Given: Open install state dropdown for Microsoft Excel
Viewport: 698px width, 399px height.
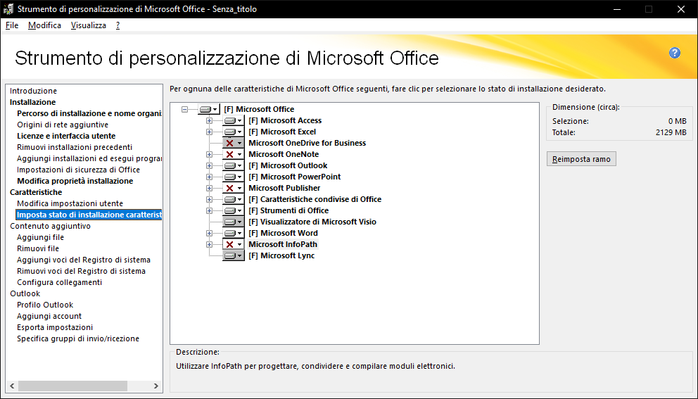Looking at the screenshot, I should 234,132.
